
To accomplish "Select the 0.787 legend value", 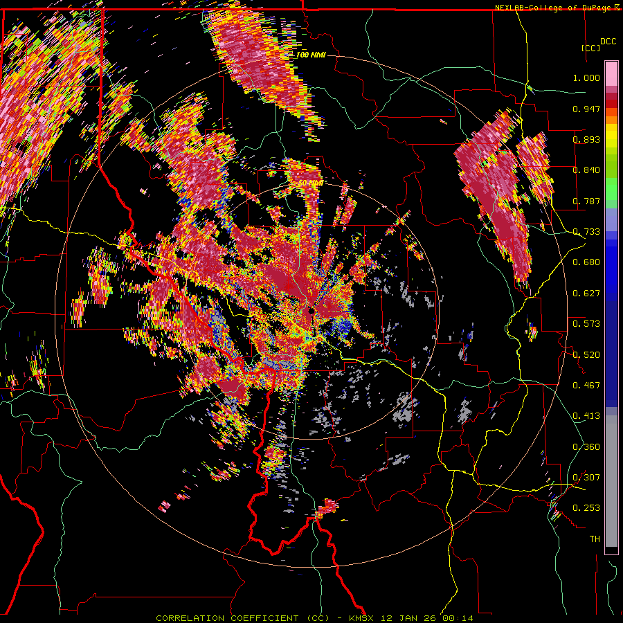I will pyautogui.click(x=586, y=201).
